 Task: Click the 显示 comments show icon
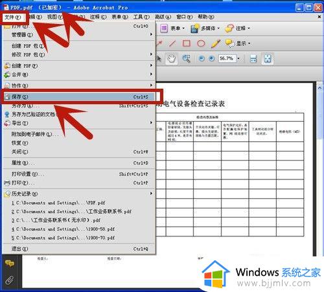point(229,43)
